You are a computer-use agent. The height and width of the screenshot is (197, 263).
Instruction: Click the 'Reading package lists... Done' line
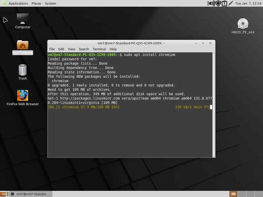point(78,63)
